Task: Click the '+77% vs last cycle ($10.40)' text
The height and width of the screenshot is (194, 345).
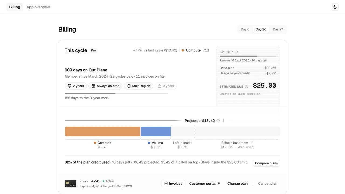Action: pyautogui.click(x=155, y=50)
